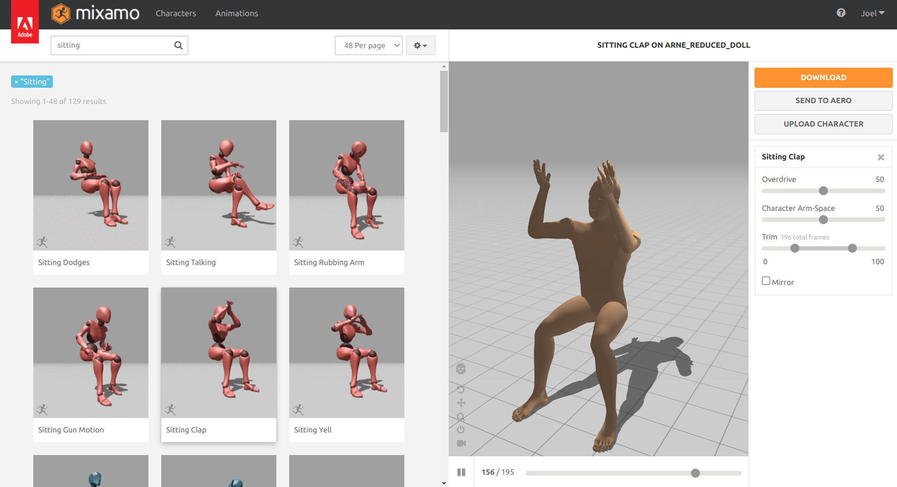
Task: Click animation icon on Sitting Talking thumbnail
Action: (x=170, y=242)
